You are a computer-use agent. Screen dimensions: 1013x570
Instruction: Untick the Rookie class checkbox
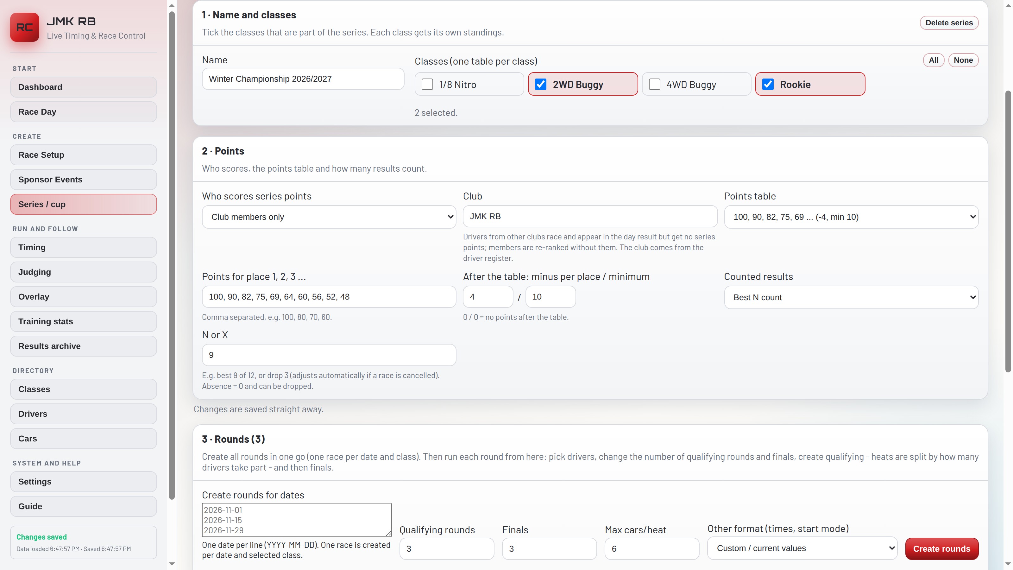768,84
